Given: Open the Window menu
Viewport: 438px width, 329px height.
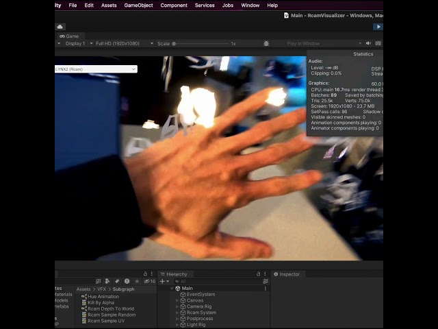Looking at the screenshot, I should pos(250,5).
